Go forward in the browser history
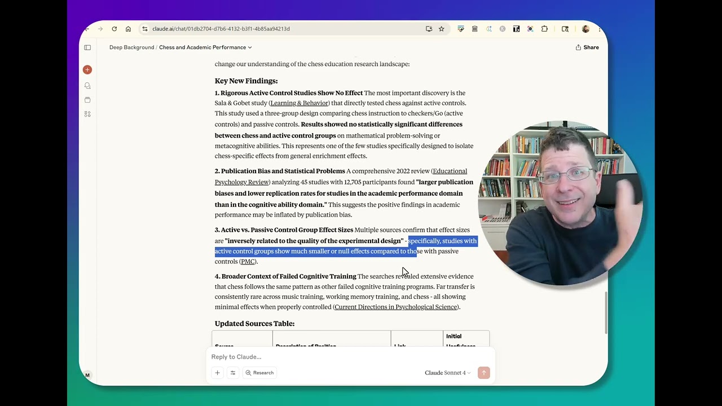Image resolution: width=722 pixels, height=406 pixels. (100, 29)
